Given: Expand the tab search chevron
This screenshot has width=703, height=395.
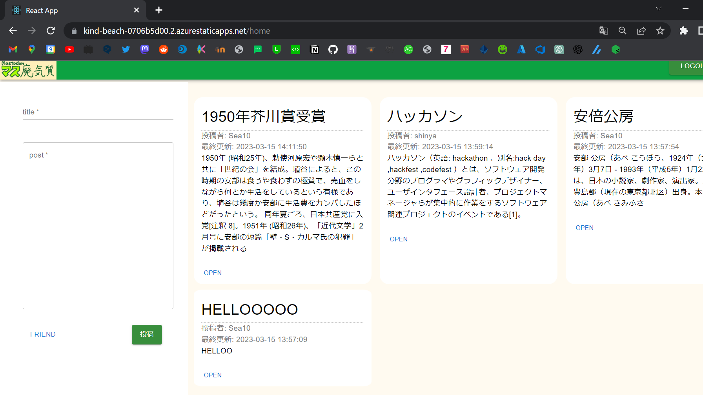Looking at the screenshot, I should tap(659, 9).
